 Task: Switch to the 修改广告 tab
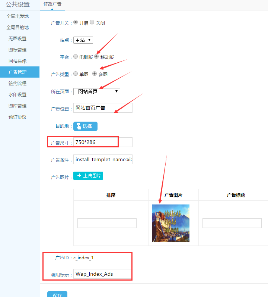(52, 4)
